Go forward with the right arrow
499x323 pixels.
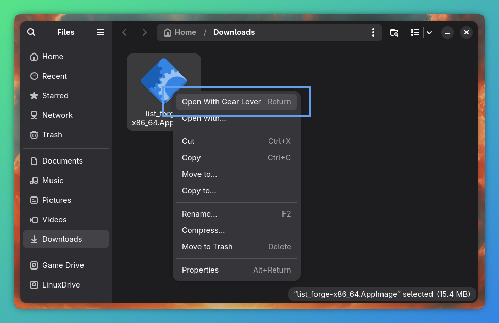(144, 32)
